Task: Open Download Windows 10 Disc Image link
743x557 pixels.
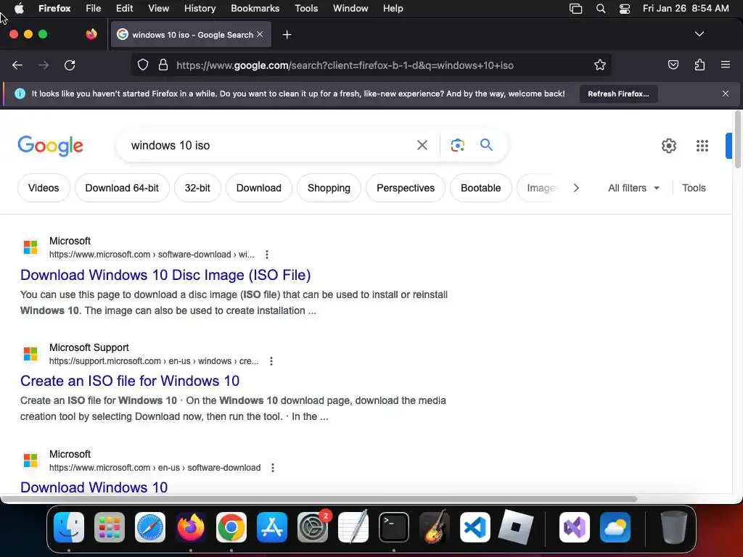Action: point(165,275)
